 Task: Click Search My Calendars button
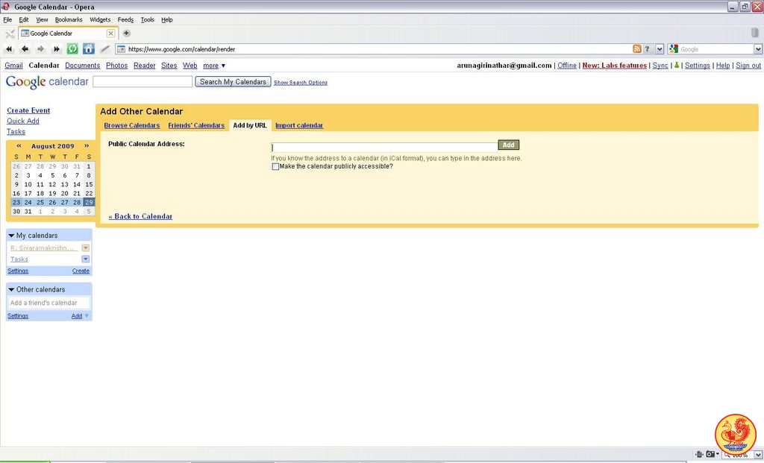[x=233, y=82]
